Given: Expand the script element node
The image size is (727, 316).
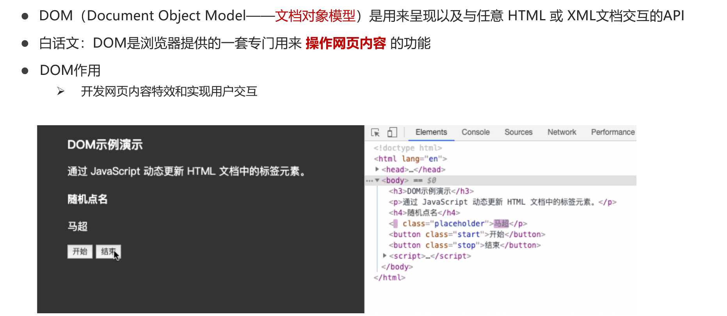Looking at the screenshot, I should (385, 256).
